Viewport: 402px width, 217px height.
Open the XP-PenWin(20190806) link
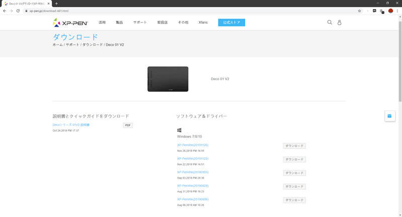(x=193, y=199)
